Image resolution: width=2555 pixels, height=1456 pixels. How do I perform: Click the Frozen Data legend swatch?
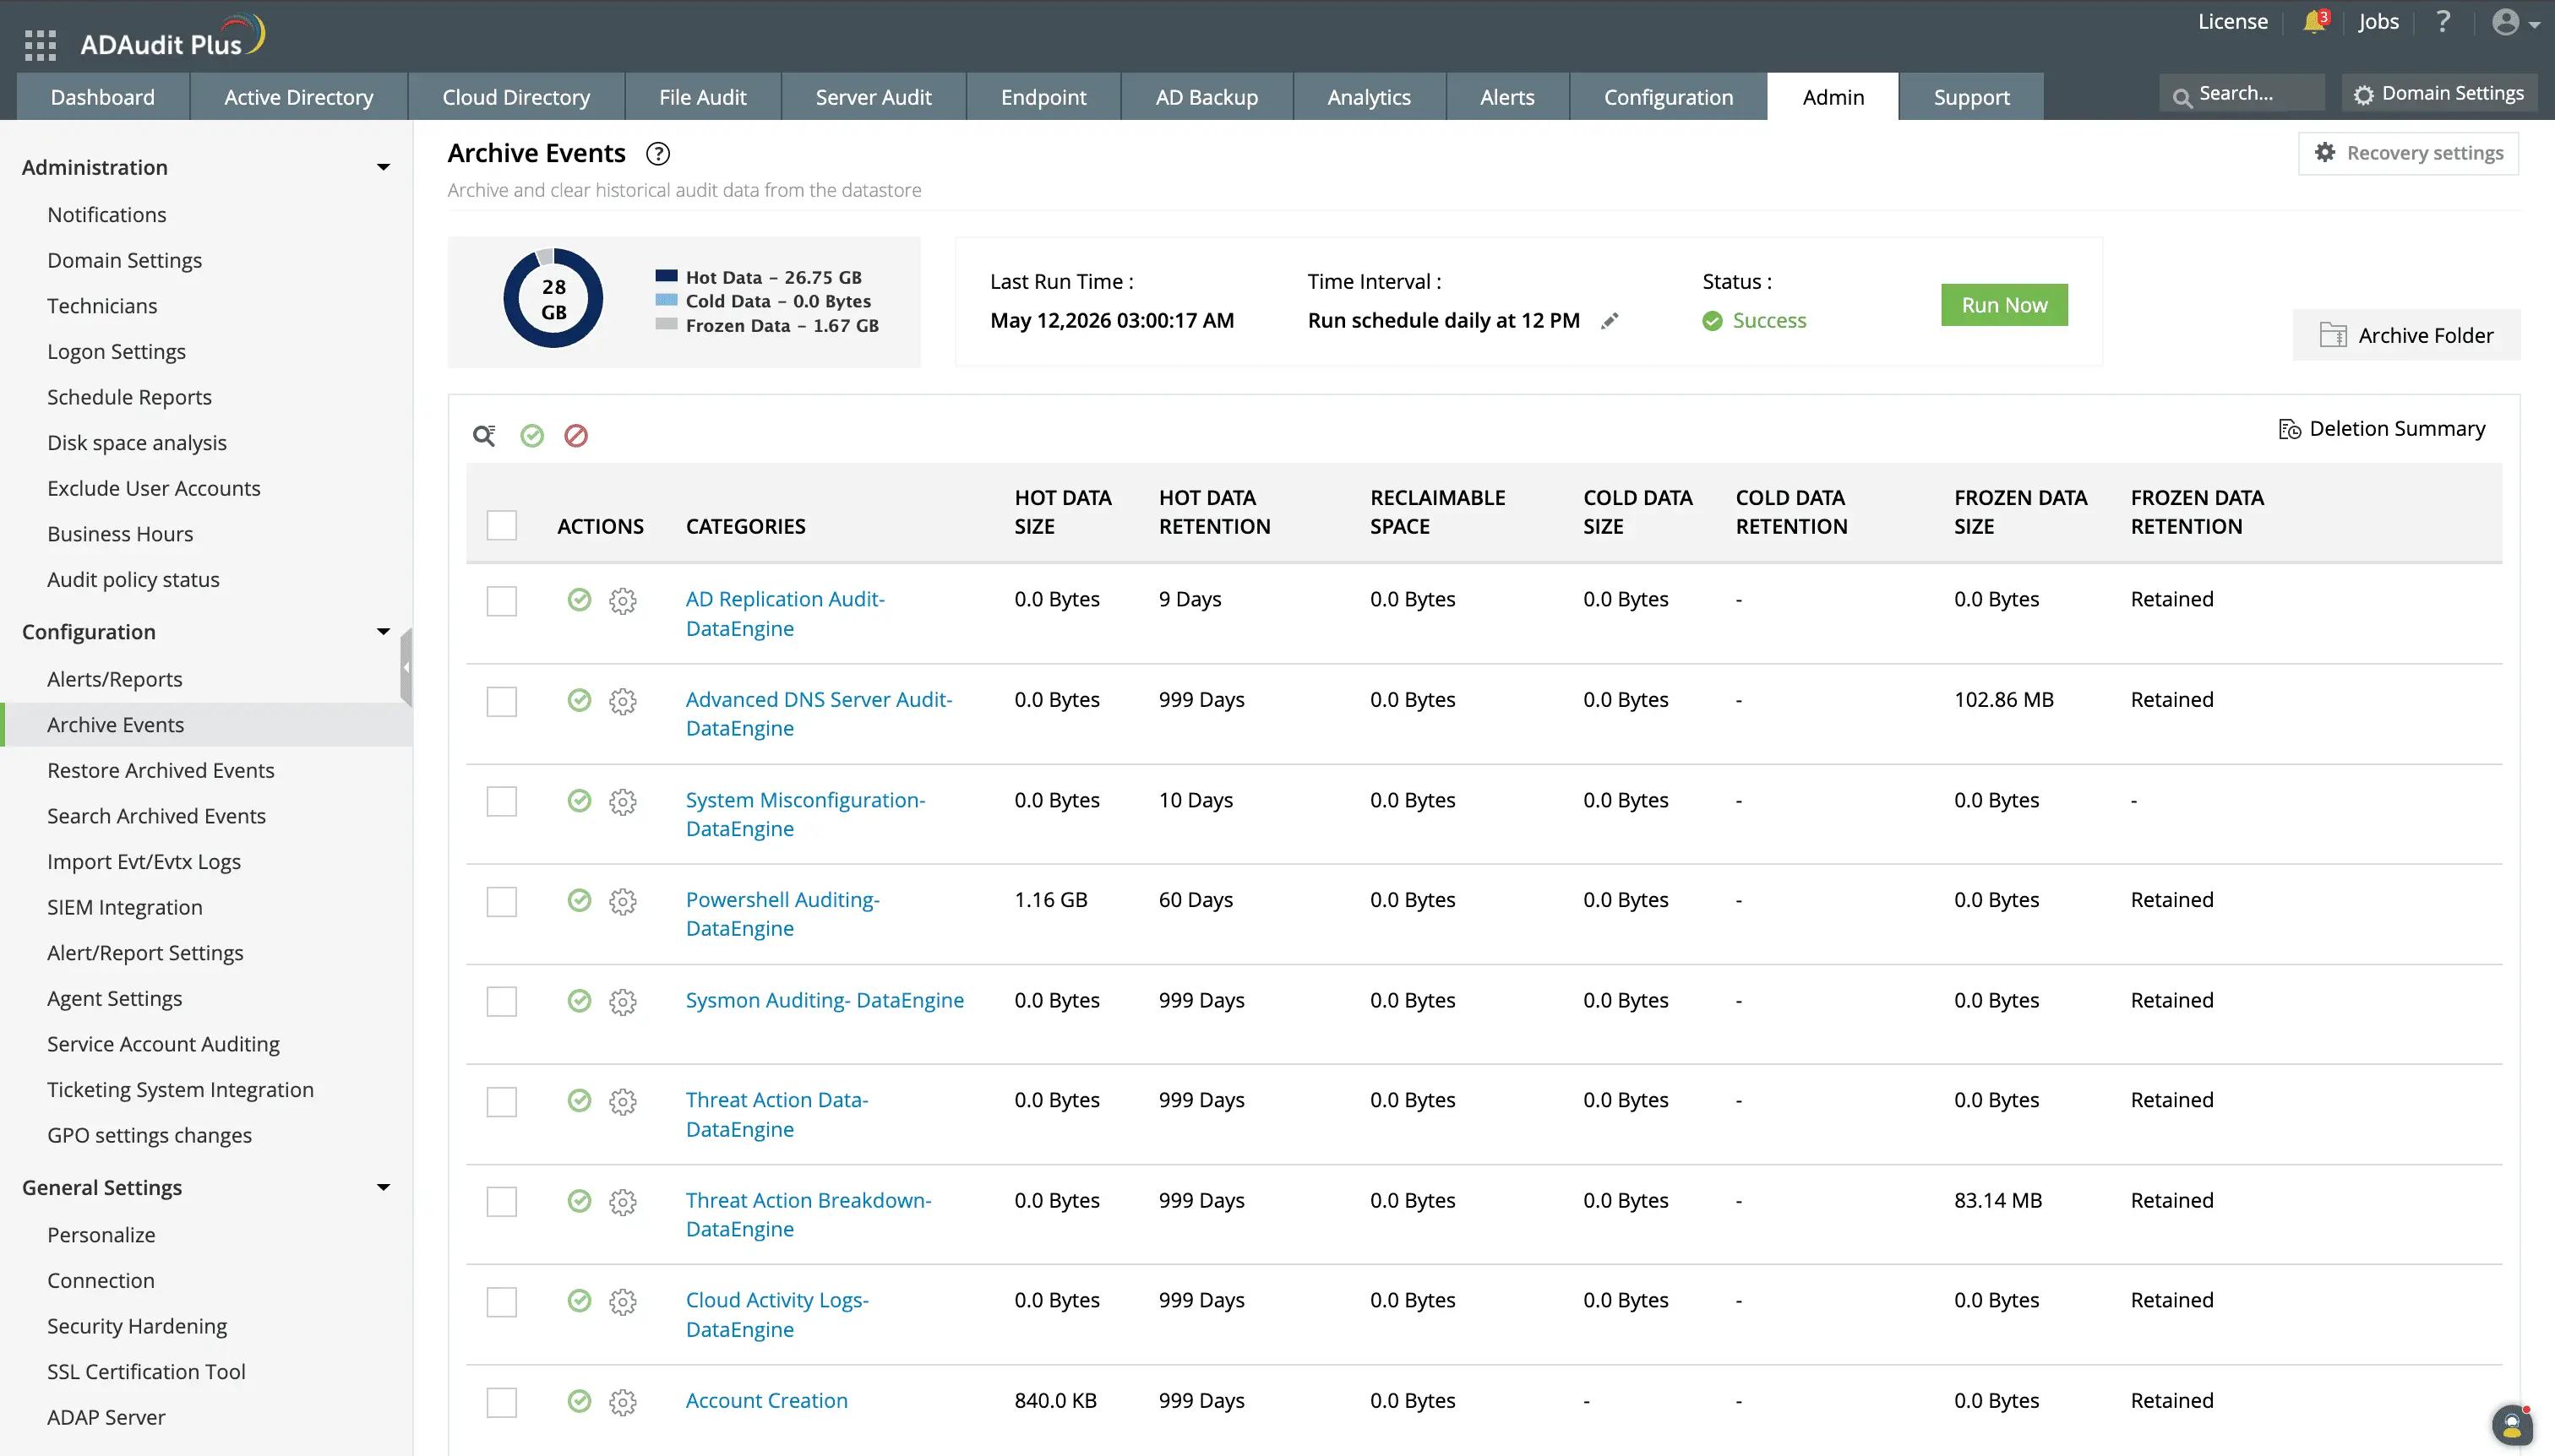pos(667,325)
